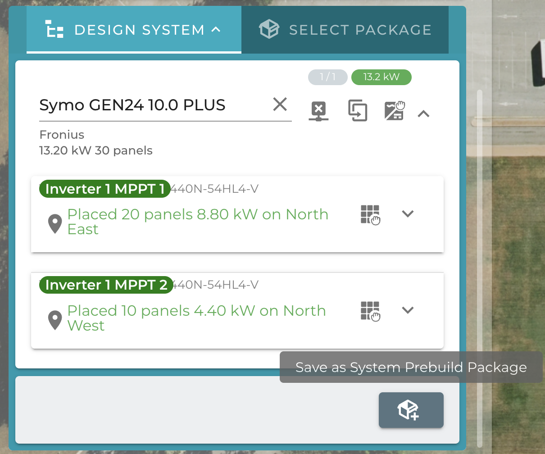Click the Select Package box icon

coord(269,30)
